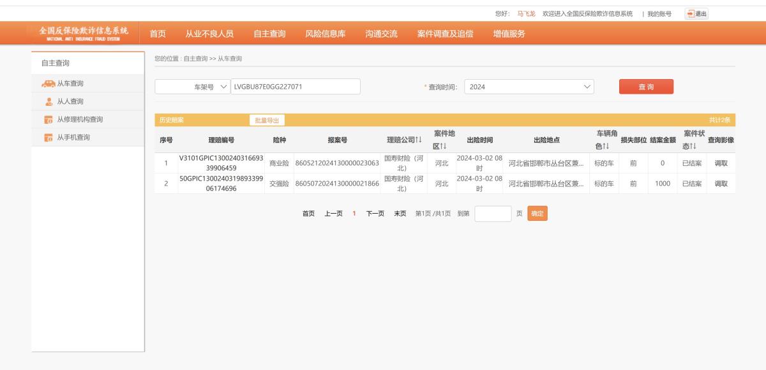Click report number 8605212024130000023063
The height and width of the screenshot is (370, 766).
tap(337, 163)
